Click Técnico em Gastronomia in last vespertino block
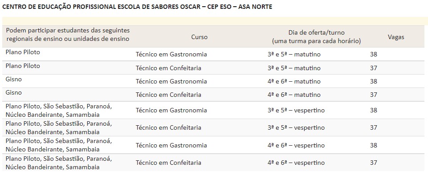 click(x=171, y=145)
